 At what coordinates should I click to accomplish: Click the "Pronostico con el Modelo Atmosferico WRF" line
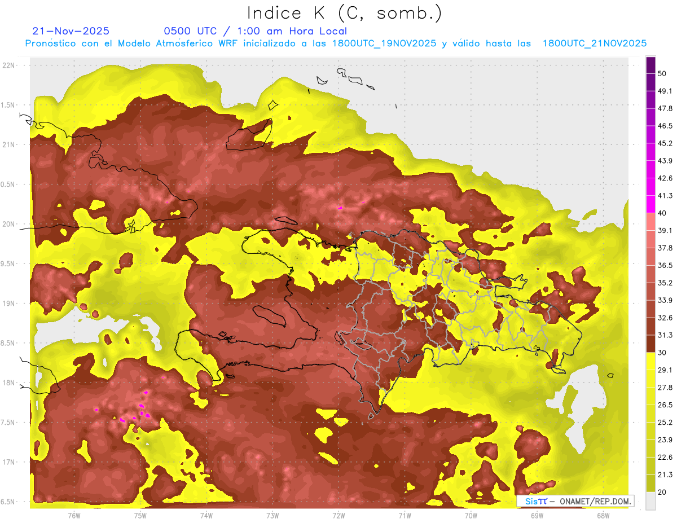click(x=336, y=43)
